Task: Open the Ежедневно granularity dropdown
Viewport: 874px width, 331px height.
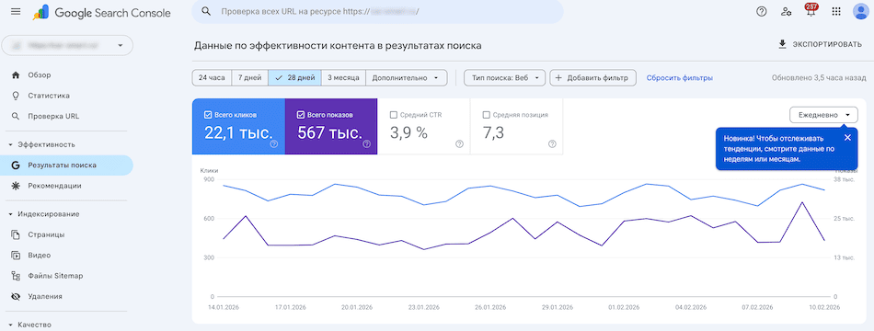Action: click(x=823, y=115)
